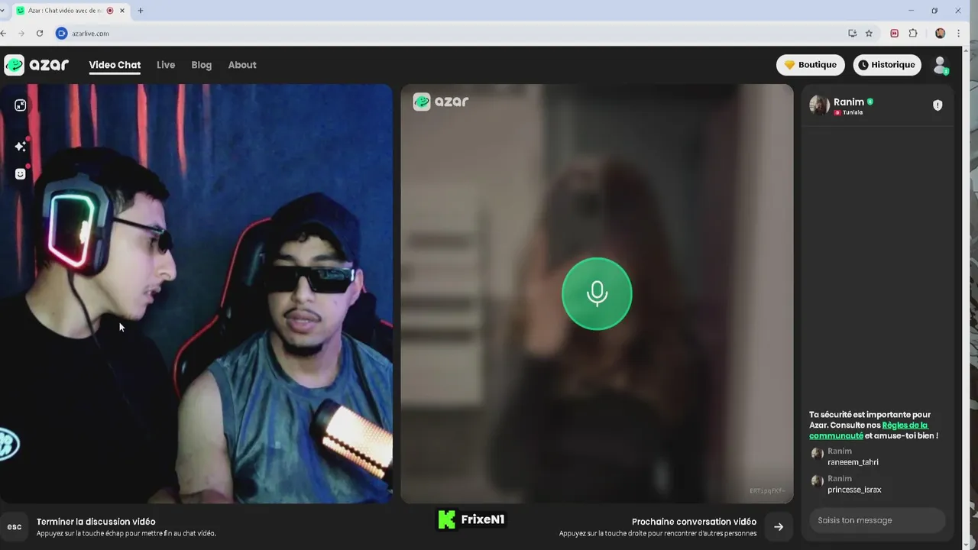Open the user profile avatar menu

tap(941, 65)
